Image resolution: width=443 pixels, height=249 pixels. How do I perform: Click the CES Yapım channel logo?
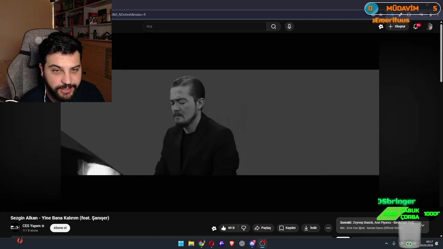pos(15,228)
